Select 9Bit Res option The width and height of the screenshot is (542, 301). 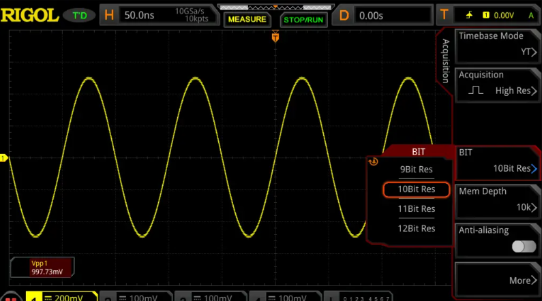click(416, 170)
